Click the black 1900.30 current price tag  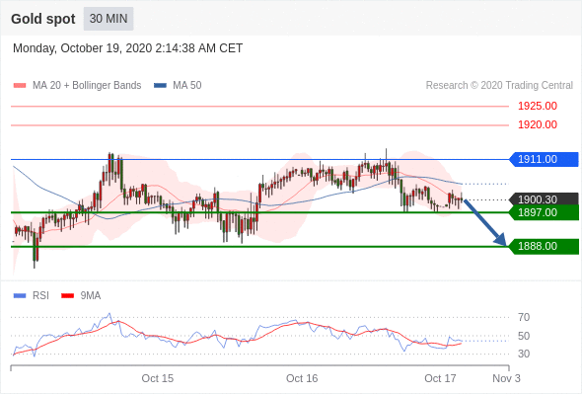pos(544,199)
